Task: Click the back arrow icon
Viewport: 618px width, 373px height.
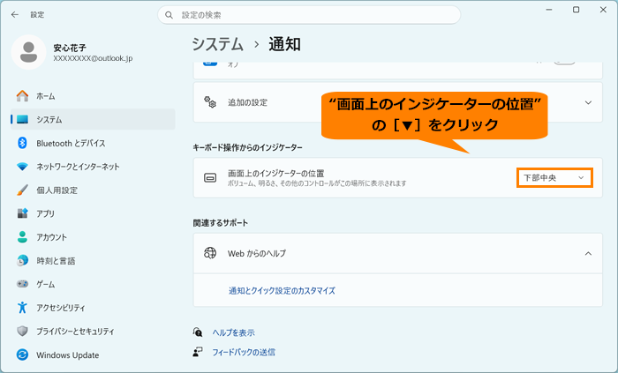Action: tap(15, 15)
